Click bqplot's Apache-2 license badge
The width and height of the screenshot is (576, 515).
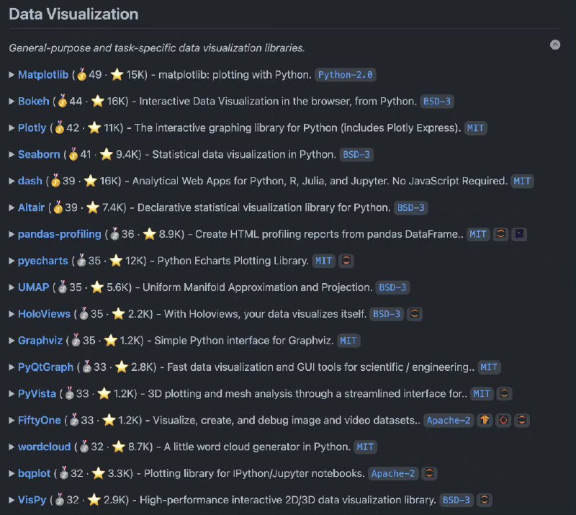pos(392,473)
